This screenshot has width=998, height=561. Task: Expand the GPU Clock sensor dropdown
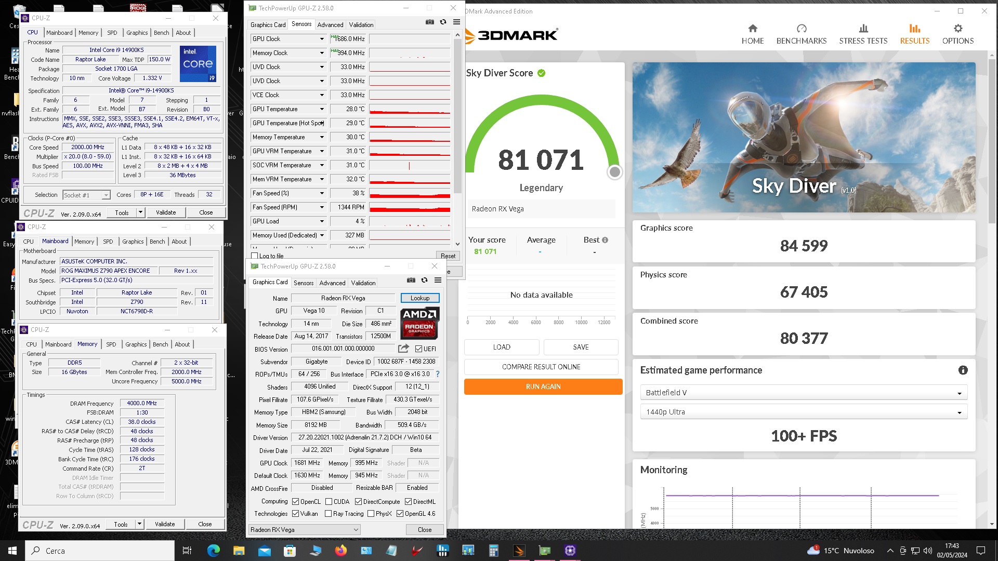click(322, 39)
